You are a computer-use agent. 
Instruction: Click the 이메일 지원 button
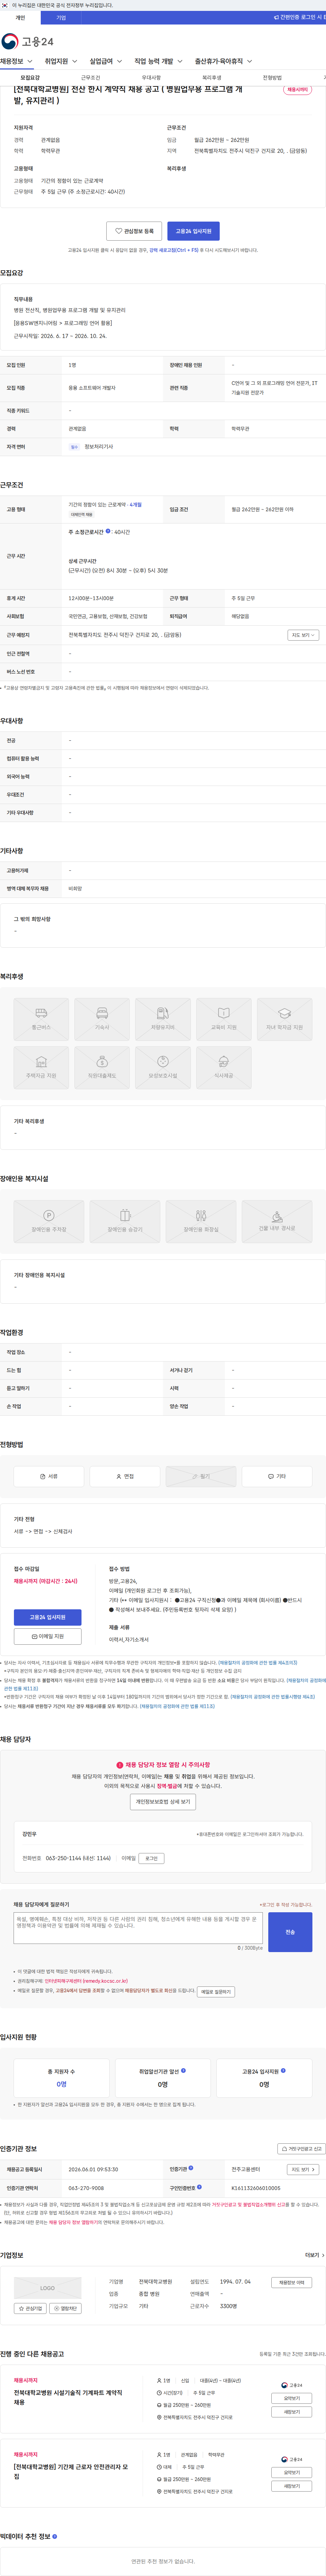(48, 1636)
